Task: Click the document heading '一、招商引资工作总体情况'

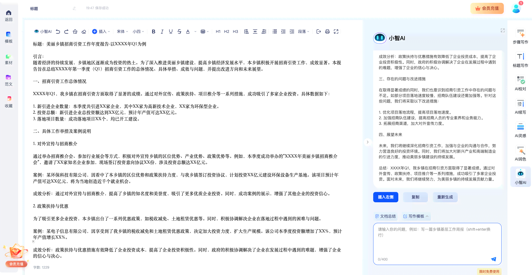Action: [60, 81]
